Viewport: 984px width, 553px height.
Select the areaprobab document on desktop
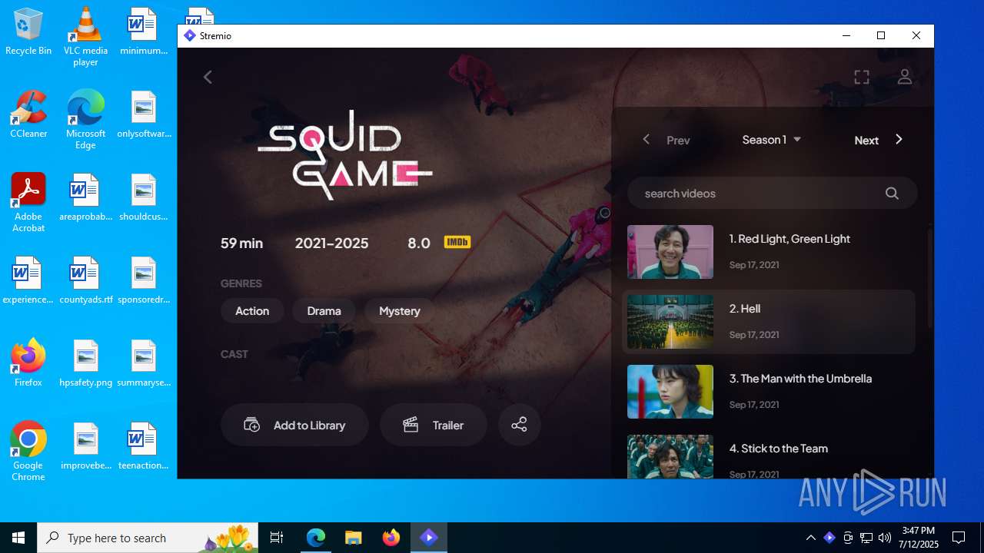coord(85,197)
